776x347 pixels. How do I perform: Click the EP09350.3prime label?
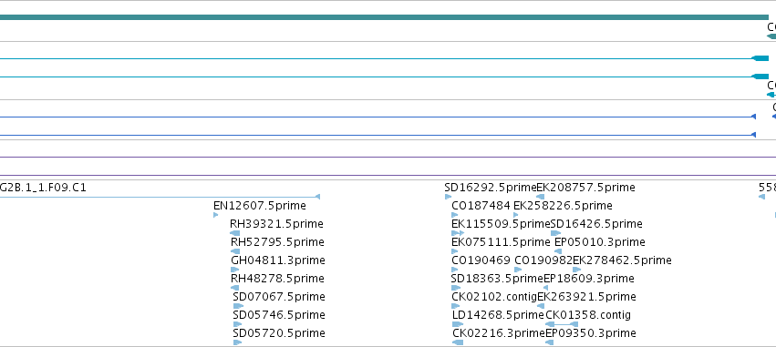click(x=591, y=333)
